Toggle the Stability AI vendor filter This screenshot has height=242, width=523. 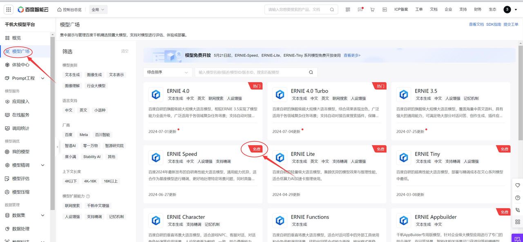92,157
